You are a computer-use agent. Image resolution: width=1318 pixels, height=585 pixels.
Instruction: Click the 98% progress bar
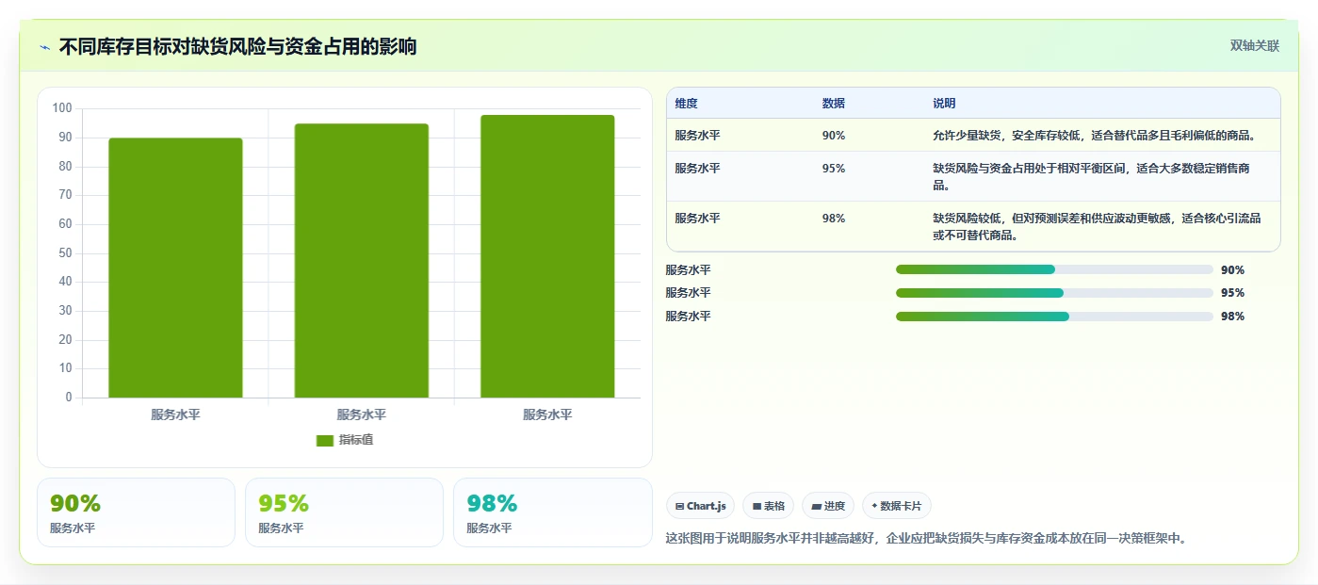(x=1054, y=317)
